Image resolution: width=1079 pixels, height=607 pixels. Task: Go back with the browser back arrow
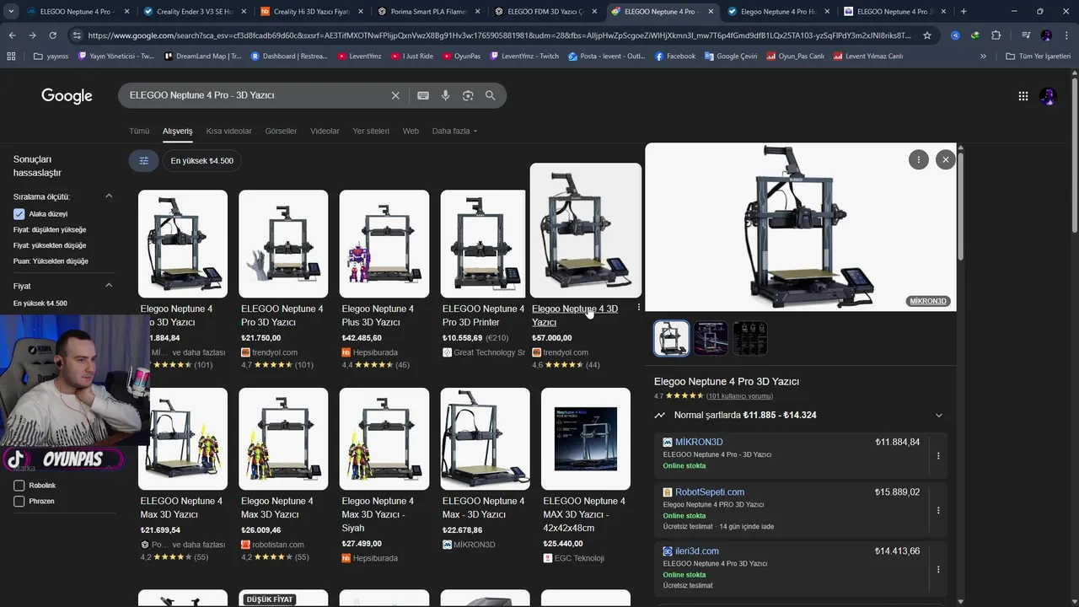pos(12,35)
